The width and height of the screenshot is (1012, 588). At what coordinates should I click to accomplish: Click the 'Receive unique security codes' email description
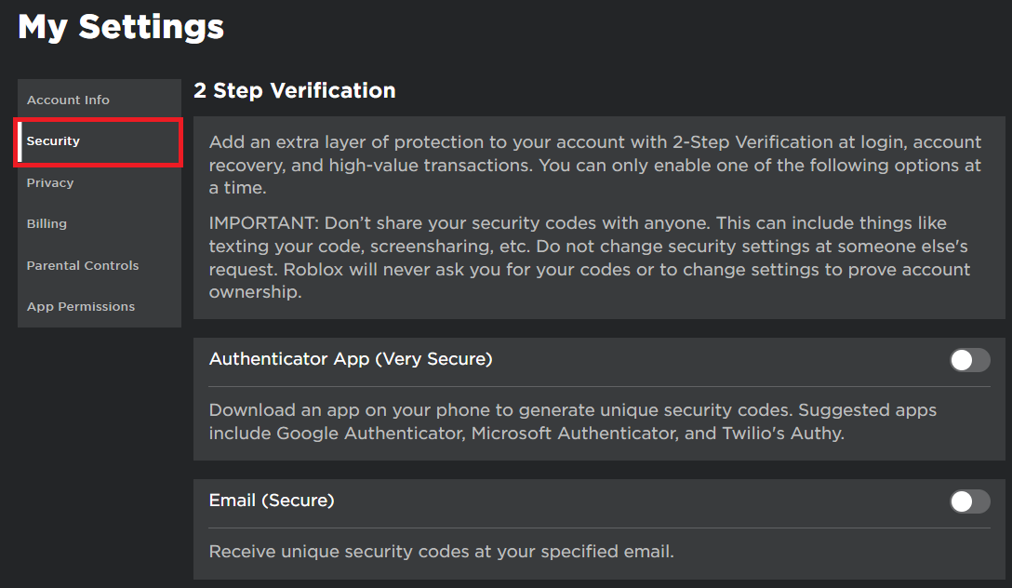point(441,552)
